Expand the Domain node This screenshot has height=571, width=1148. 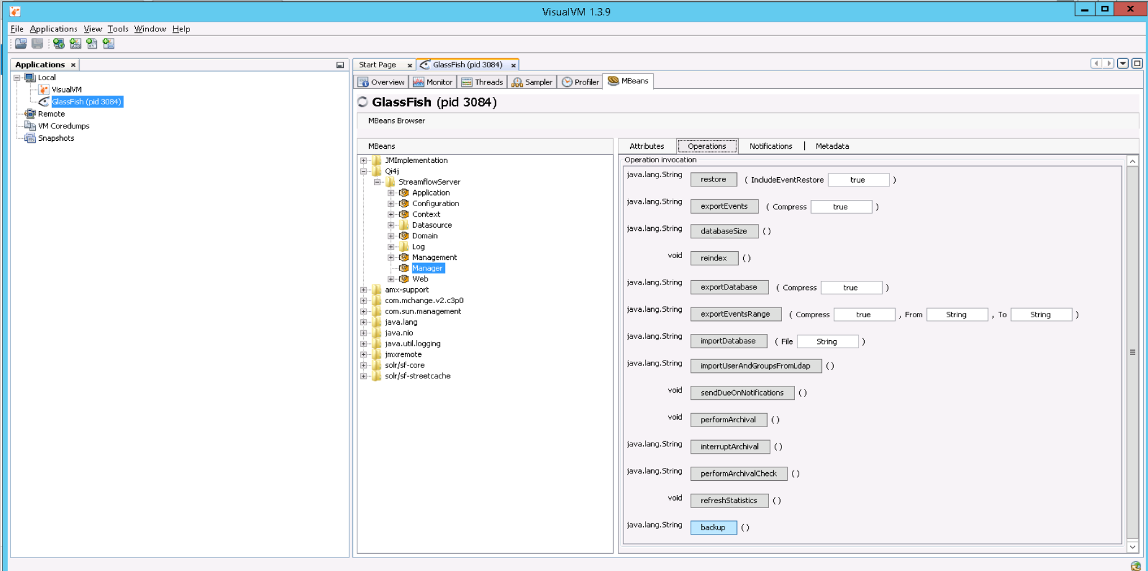coord(391,236)
